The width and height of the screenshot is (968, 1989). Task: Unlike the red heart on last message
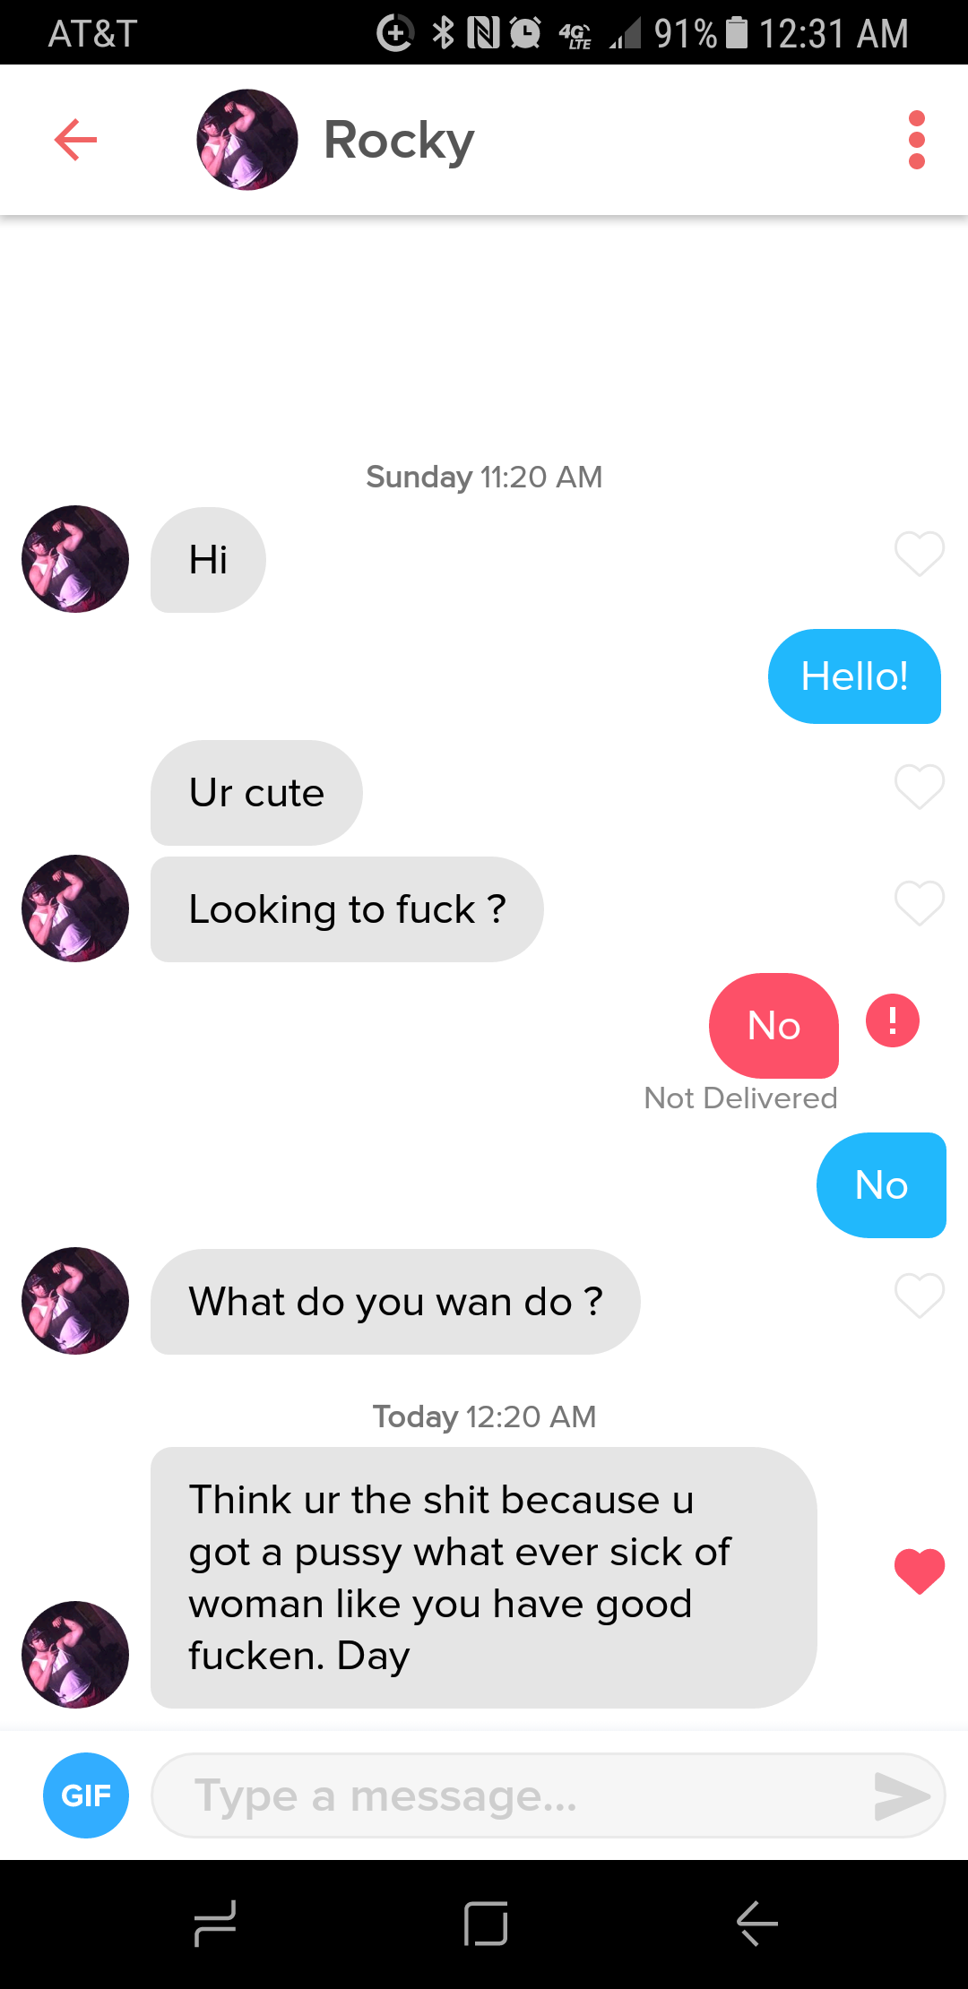click(x=920, y=1571)
